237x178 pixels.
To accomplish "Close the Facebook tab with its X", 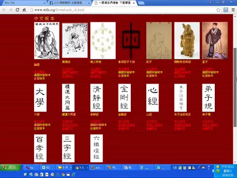I will pyautogui.click(x=89, y=3).
